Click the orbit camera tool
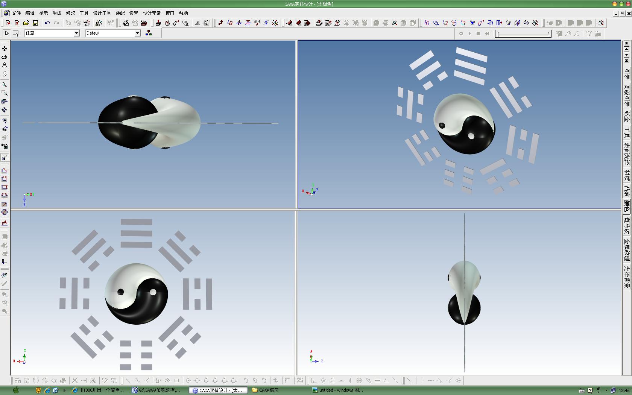 click(5, 57)
